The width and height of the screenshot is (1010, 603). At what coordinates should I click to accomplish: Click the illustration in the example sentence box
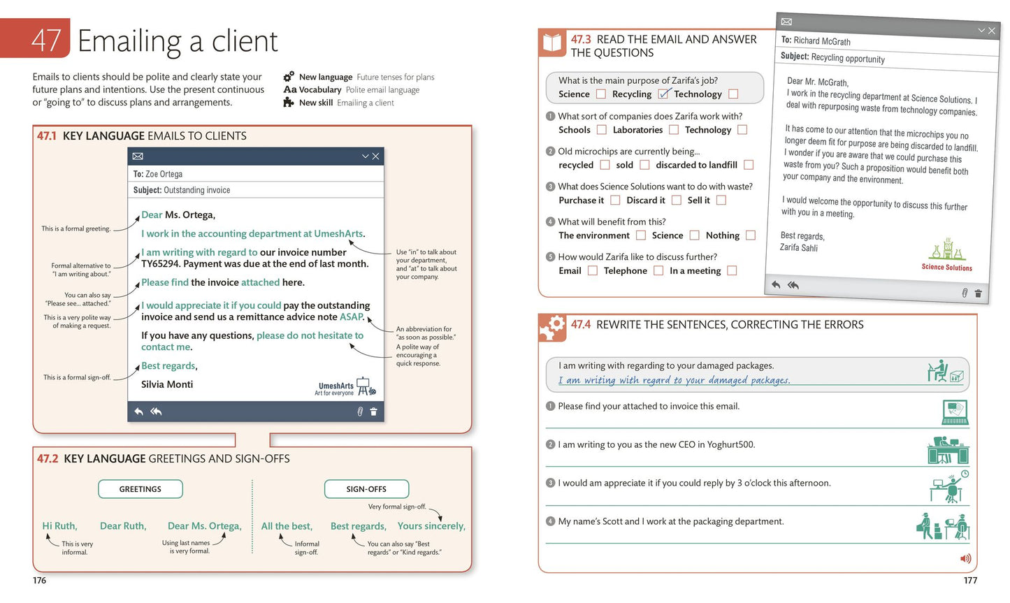[946, 371]
